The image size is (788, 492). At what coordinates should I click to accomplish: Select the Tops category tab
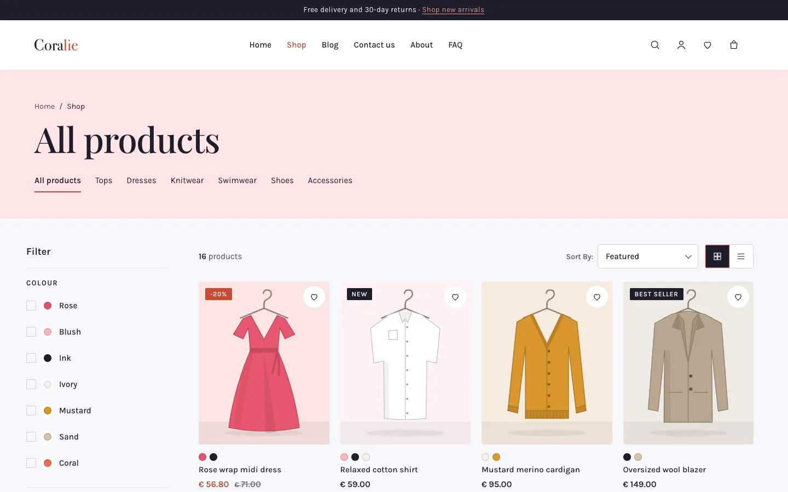103,180
